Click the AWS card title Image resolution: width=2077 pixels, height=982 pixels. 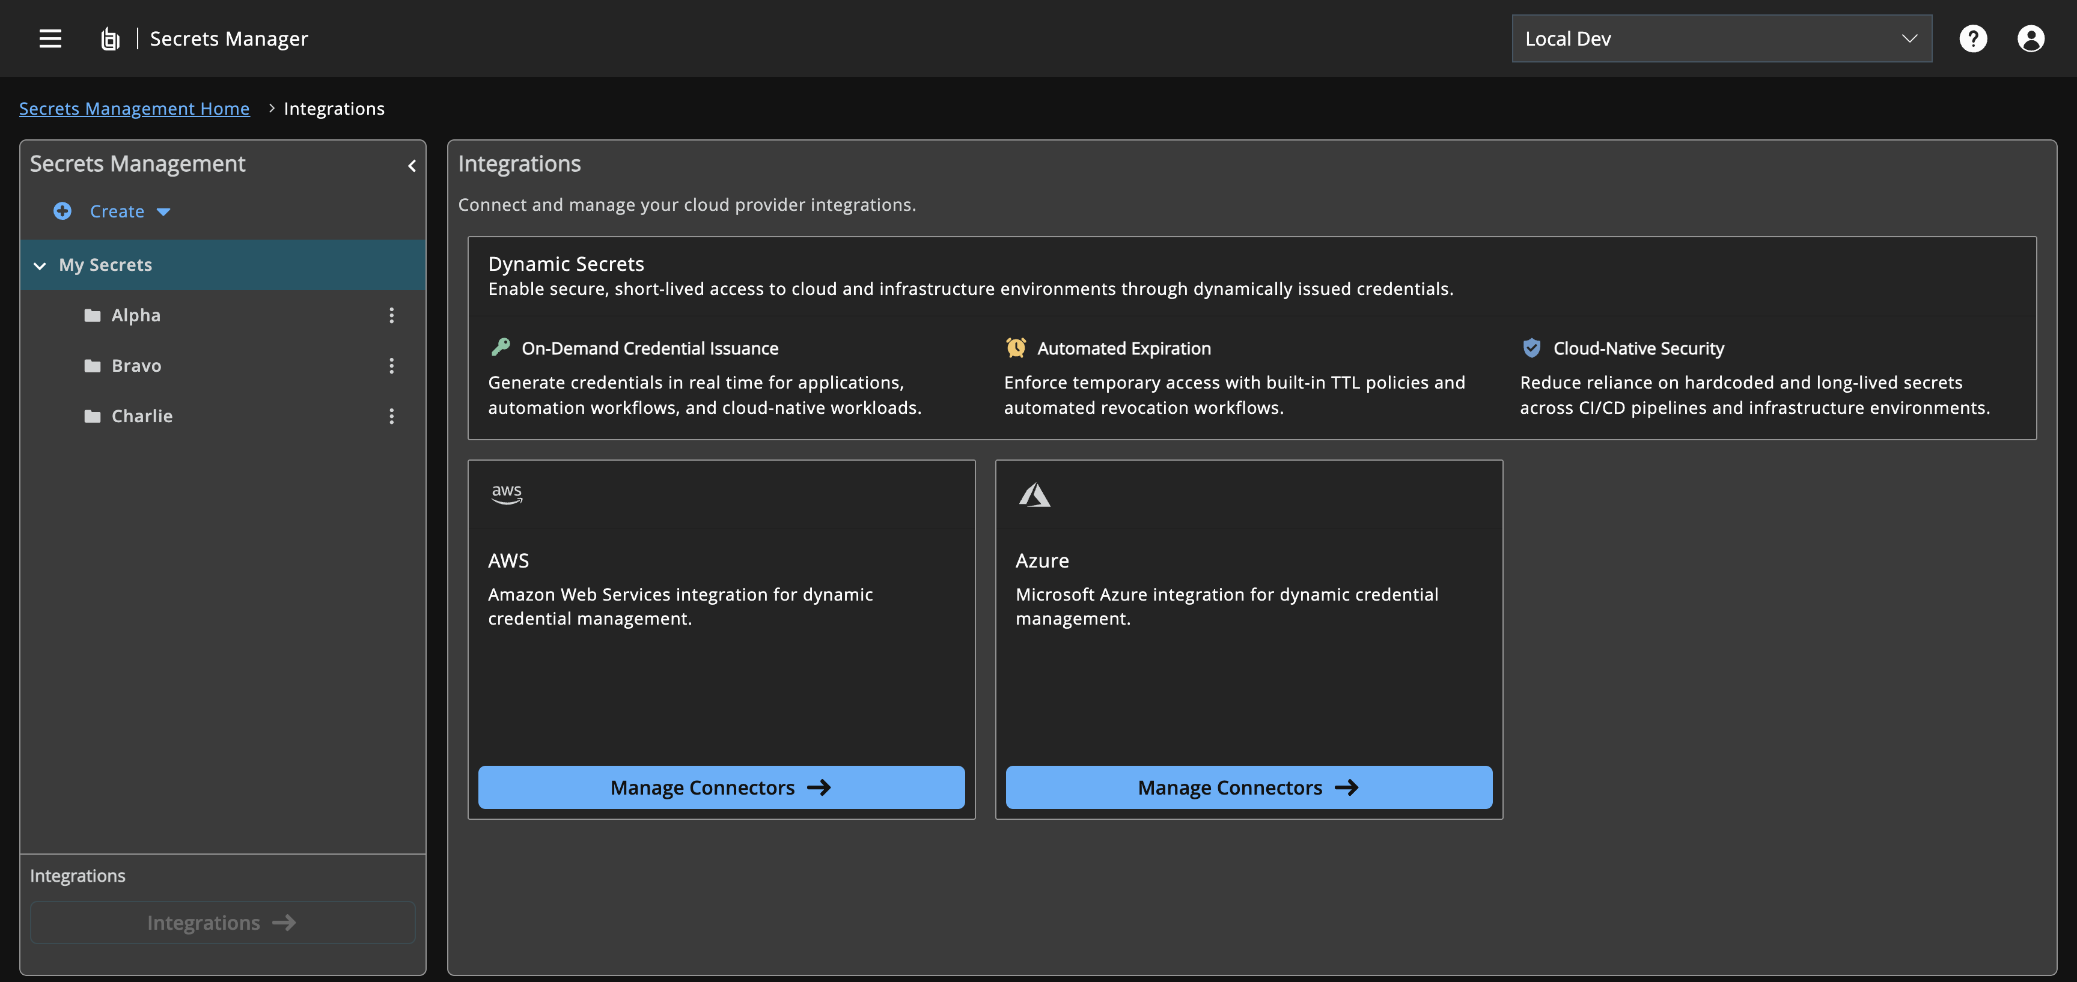[x=508, y=561]
